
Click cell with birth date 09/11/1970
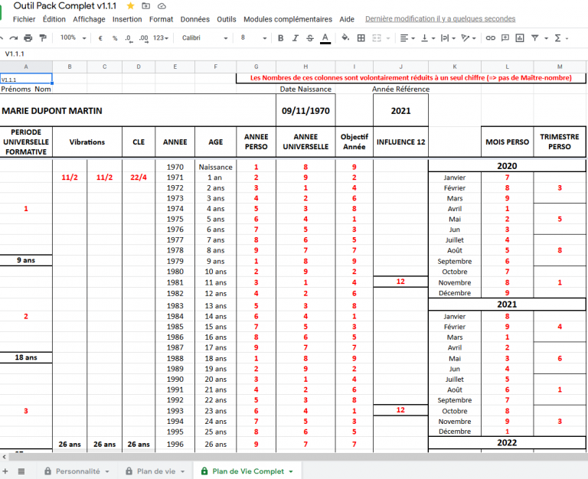pos(305,110)
